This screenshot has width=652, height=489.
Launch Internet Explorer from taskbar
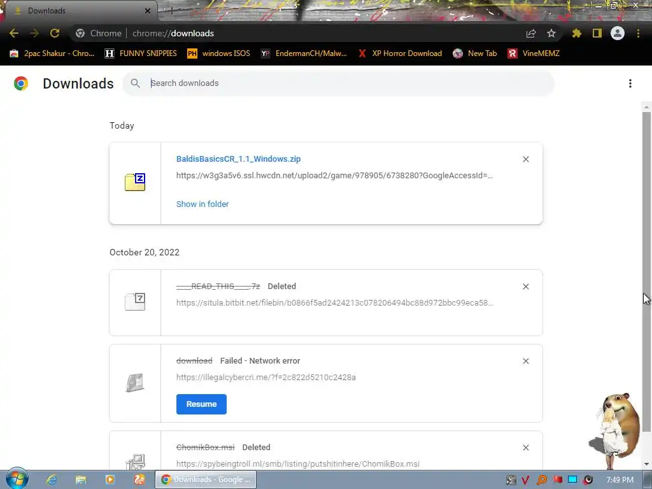pyautogui.click(x=51, y=479)
